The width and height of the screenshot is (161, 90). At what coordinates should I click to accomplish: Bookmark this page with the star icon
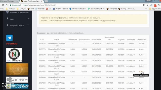147,5
